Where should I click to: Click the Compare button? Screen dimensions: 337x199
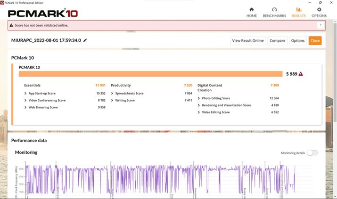coord(277,40)
